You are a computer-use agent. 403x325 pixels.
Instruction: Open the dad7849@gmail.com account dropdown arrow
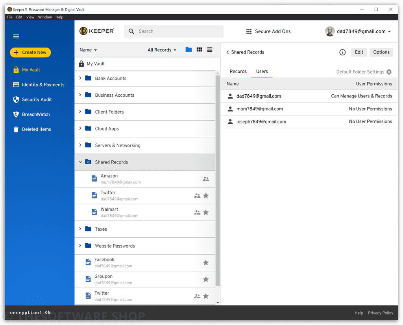click(389, 31)
